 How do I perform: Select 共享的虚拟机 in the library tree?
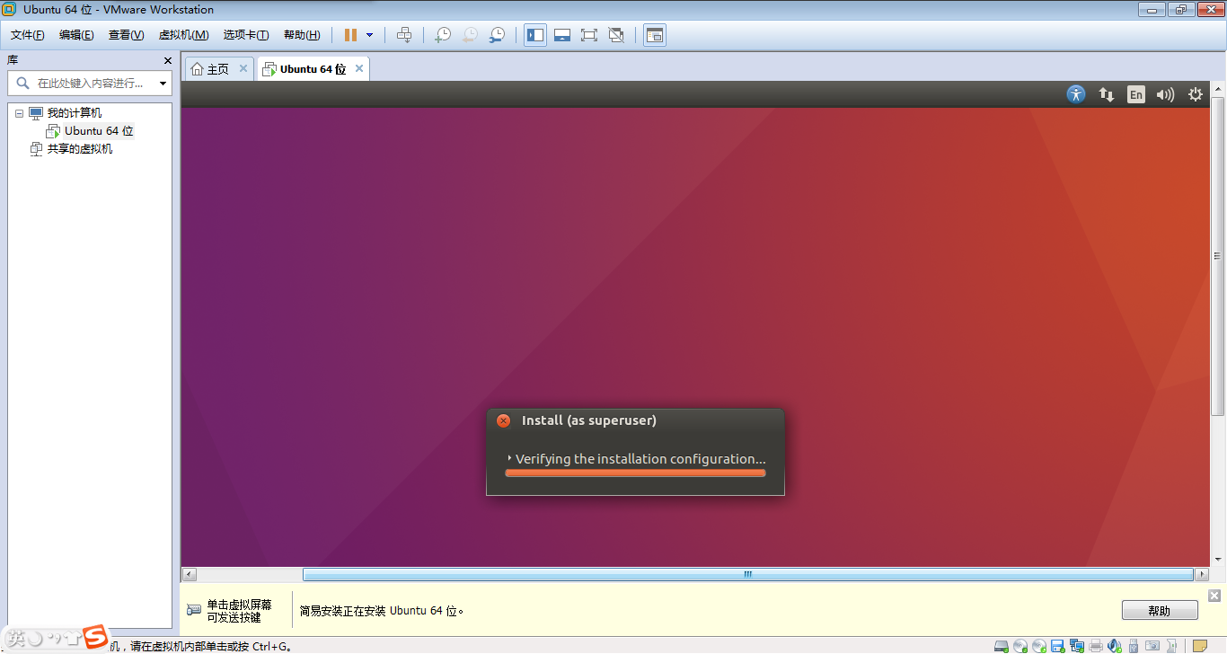pyautogui.click(x=80, y=149)
